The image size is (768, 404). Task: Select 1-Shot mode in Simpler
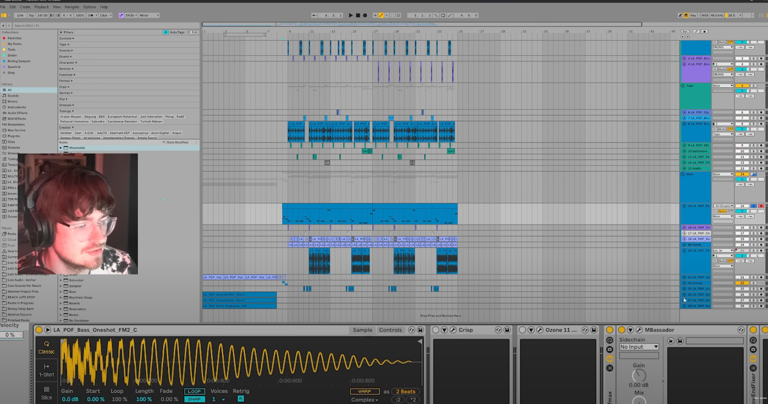click(46, 370)
